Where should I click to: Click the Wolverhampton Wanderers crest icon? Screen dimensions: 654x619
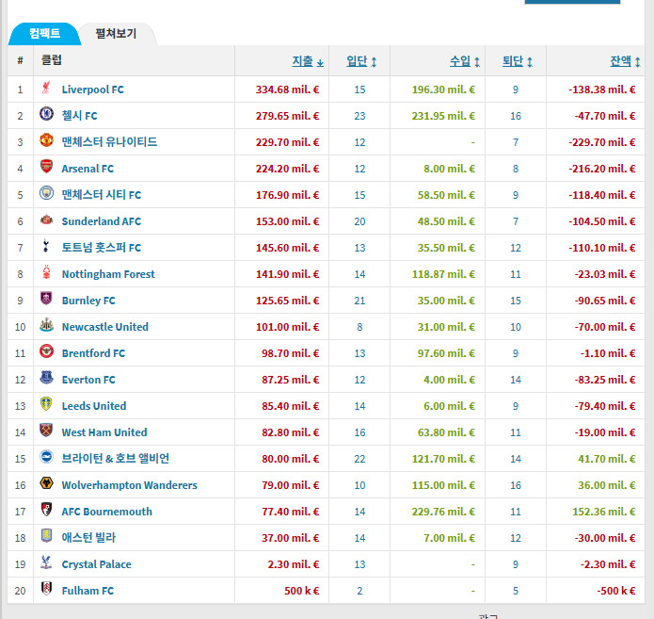(x=46, y=483)
